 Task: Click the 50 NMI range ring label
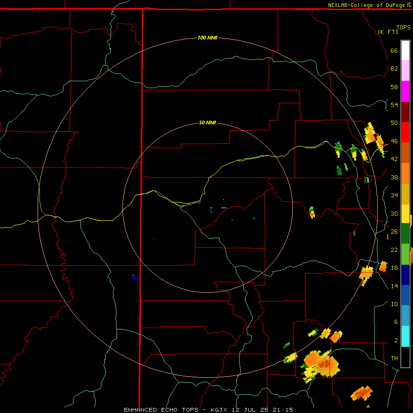coord(207,123)
